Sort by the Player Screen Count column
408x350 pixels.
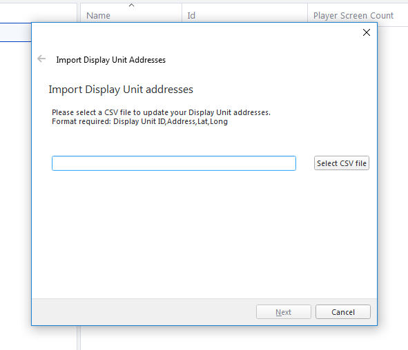tap(353, 16)
